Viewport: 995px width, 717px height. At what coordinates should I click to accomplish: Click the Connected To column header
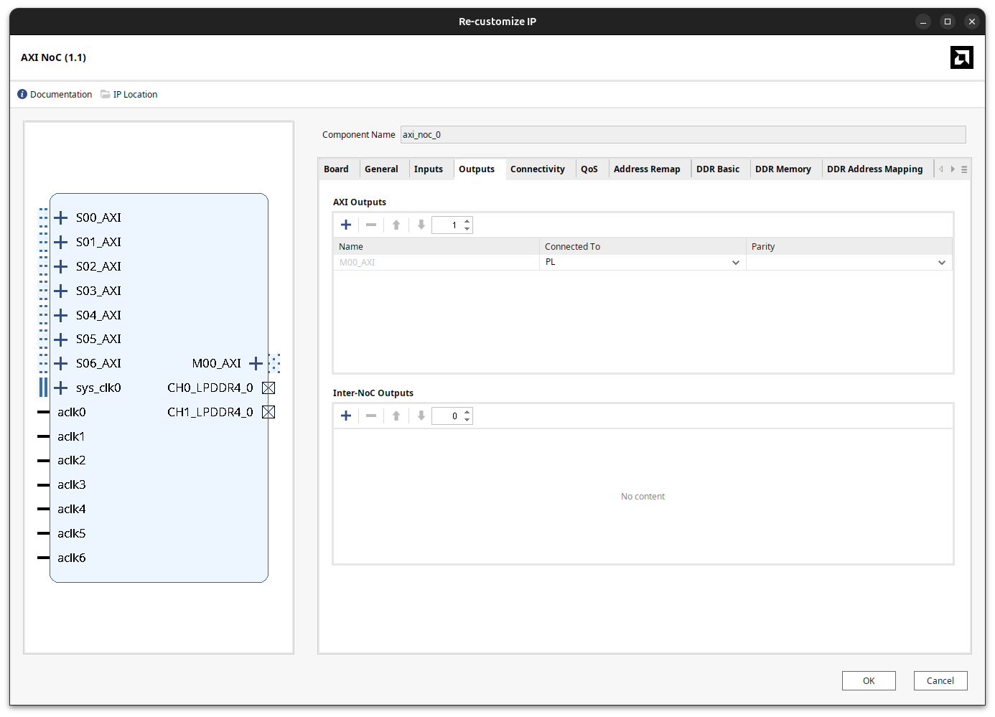(643, 246)
